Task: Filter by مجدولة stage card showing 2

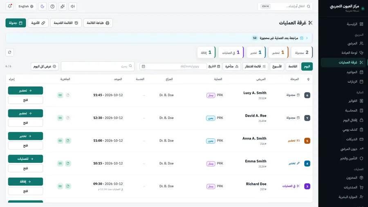Action: pyautogui.click(x=302, y=52)
